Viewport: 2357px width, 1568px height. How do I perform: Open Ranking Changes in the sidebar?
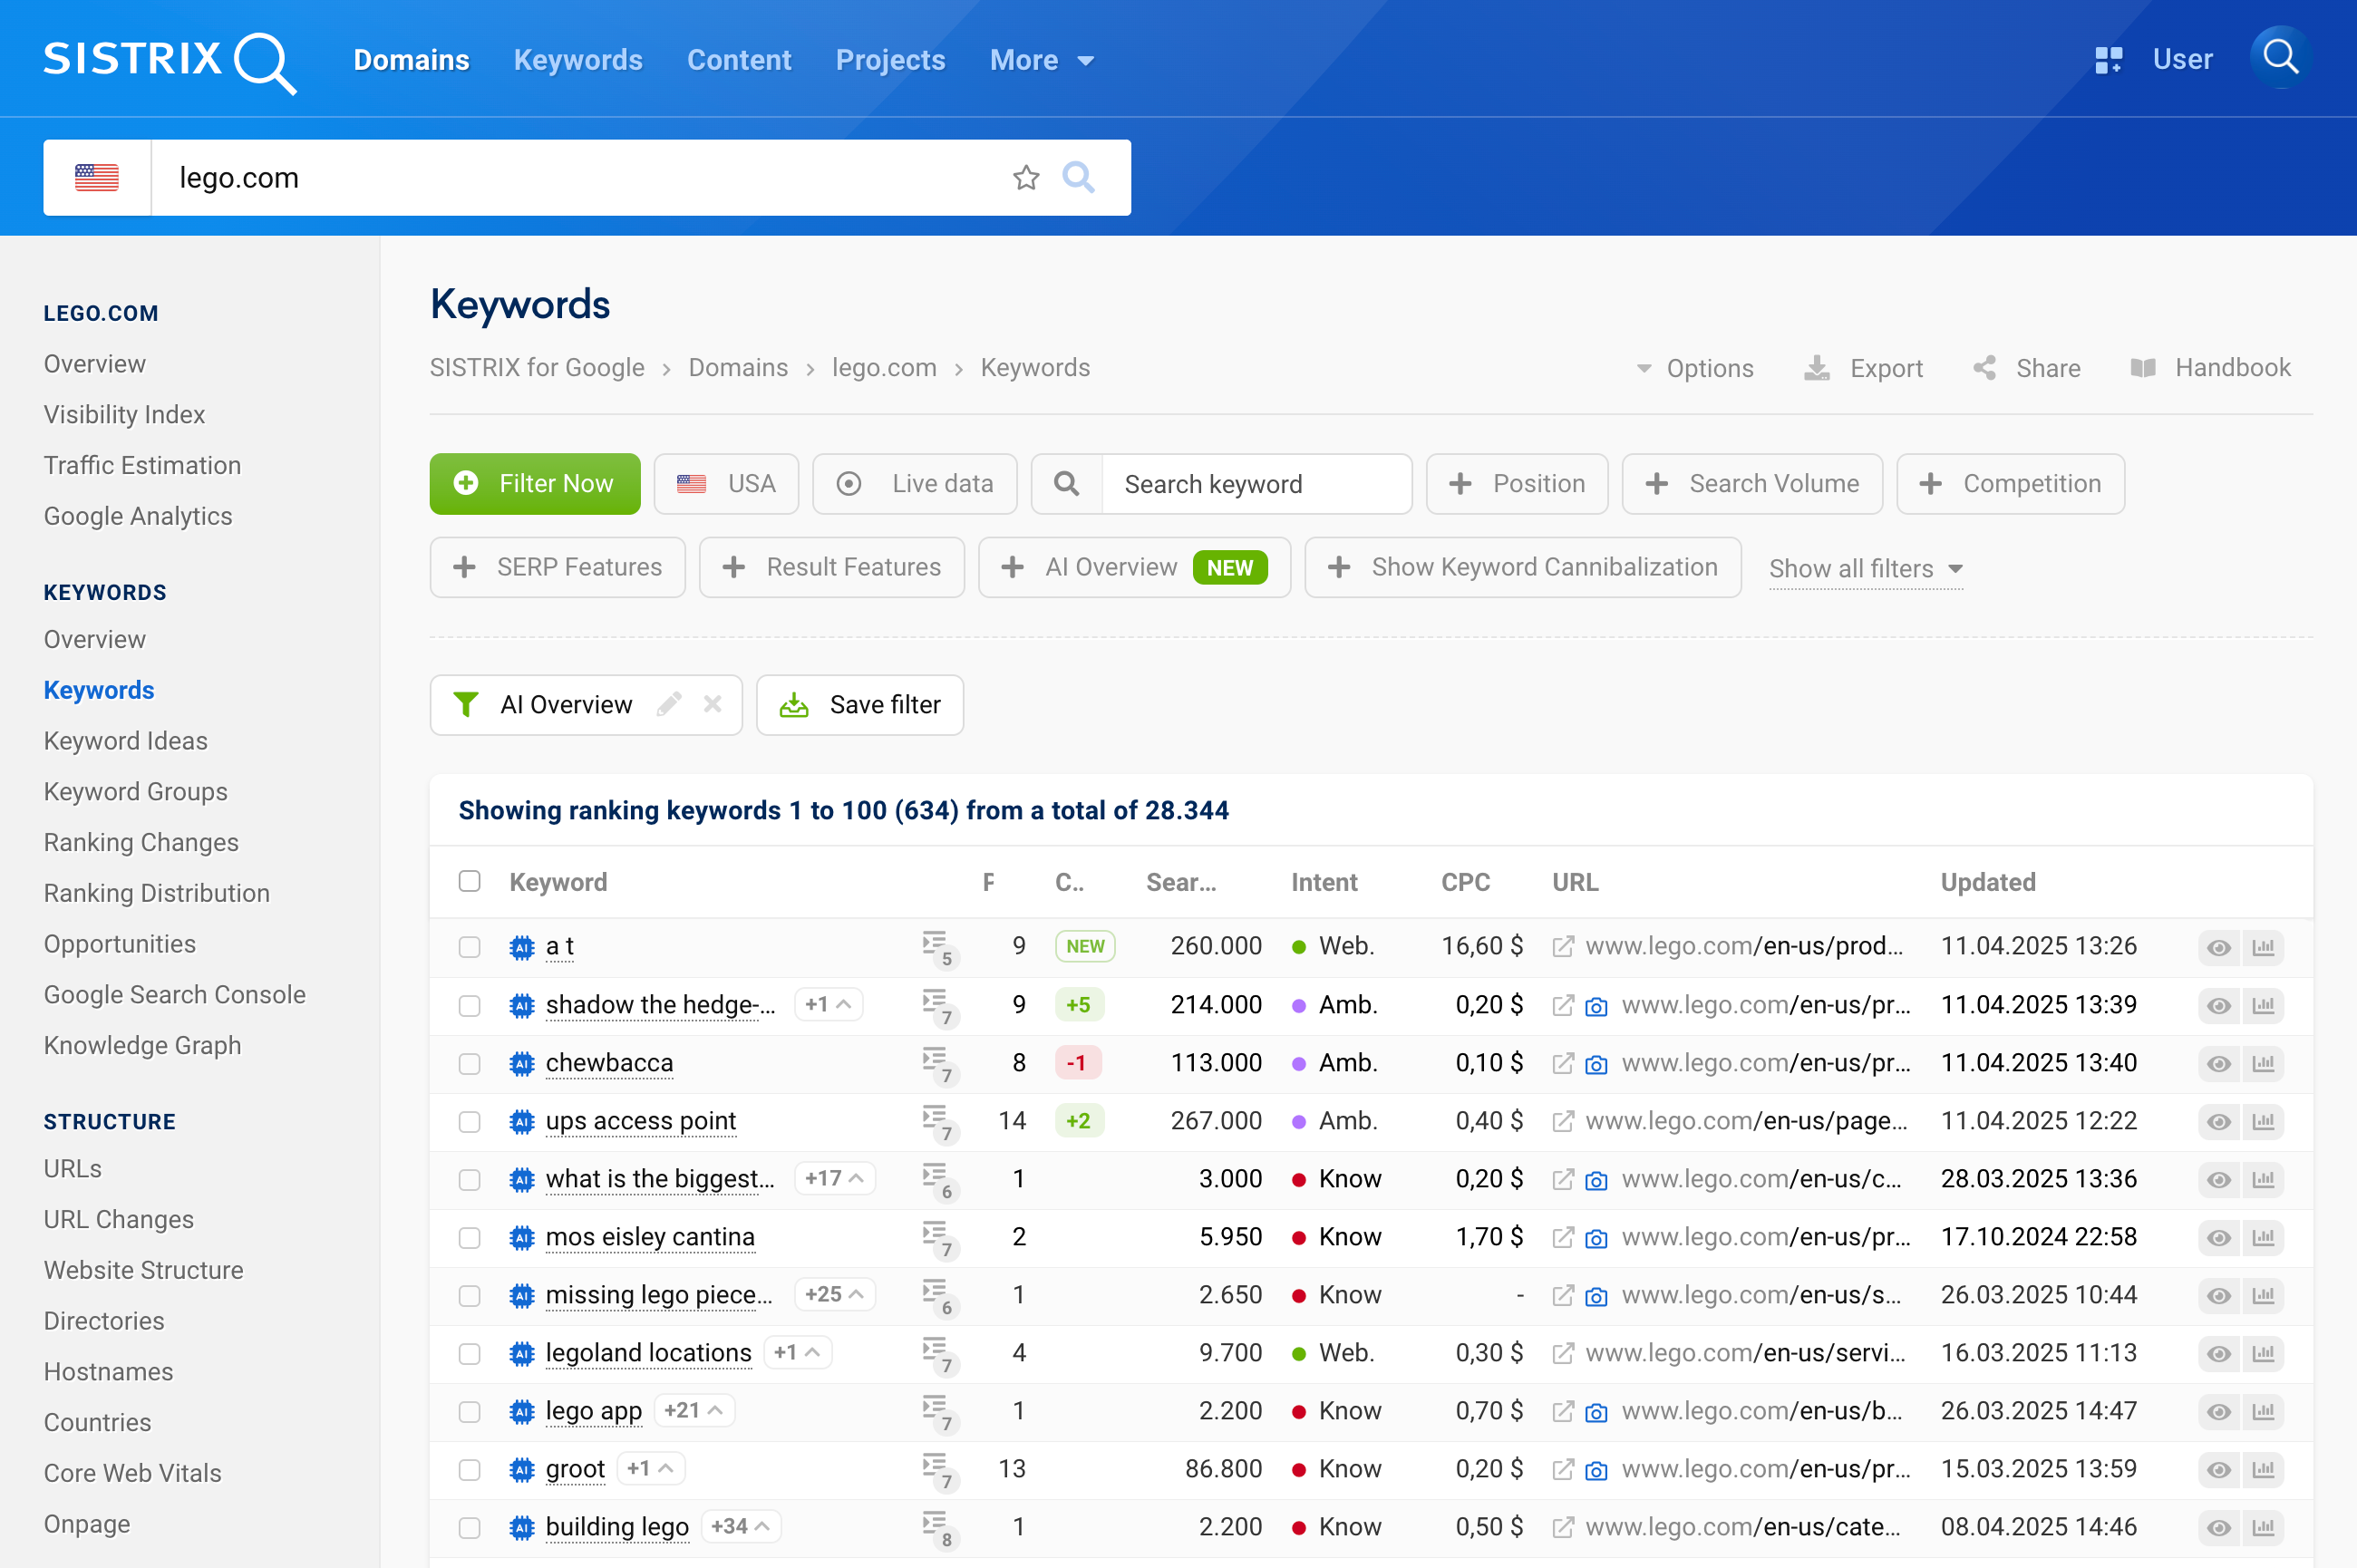(x=141, y=842)
